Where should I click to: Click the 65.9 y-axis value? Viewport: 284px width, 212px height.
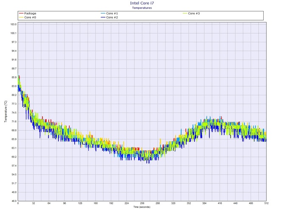pyautogui.click(x=14, y=139)
